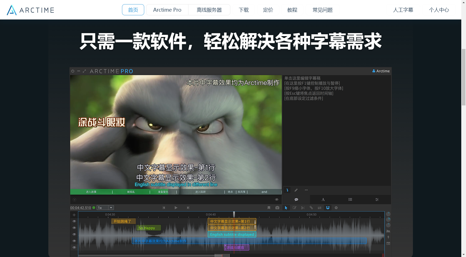
Task: Click the timeline playhead marker
Action: click(x=234, y=214)
